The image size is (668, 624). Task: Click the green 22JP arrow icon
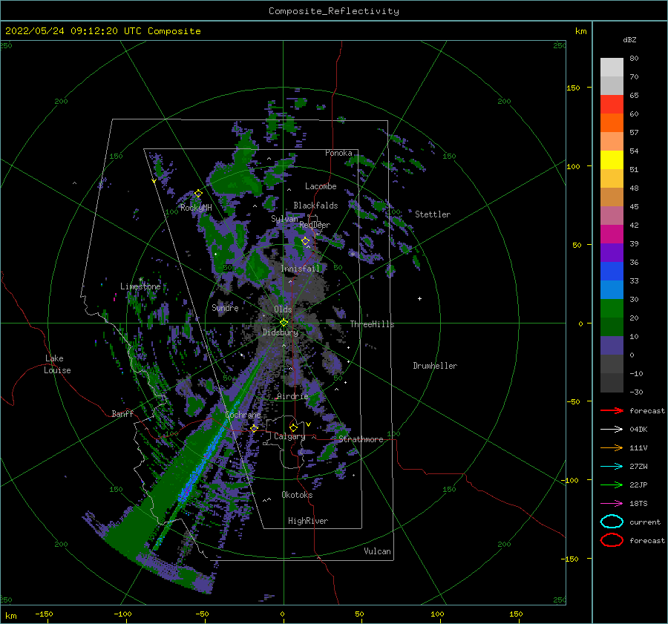612,485
